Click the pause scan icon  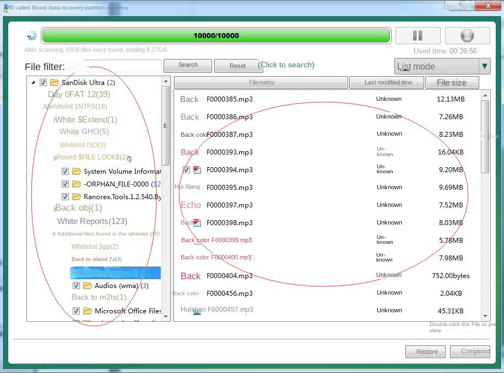click(418, 35)
